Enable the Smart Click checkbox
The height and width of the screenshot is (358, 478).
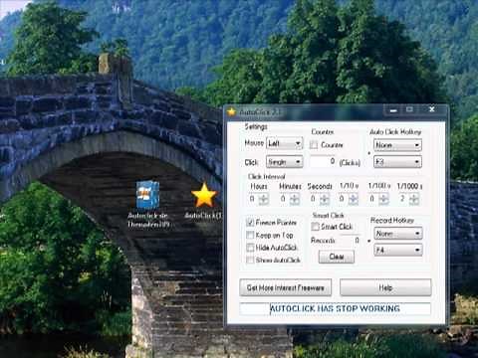click(315, 227)
